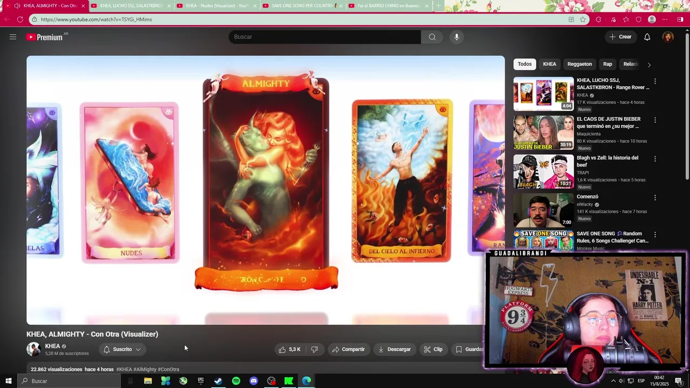Click the Crear button

pyautogui.click(x=620, y=37)
